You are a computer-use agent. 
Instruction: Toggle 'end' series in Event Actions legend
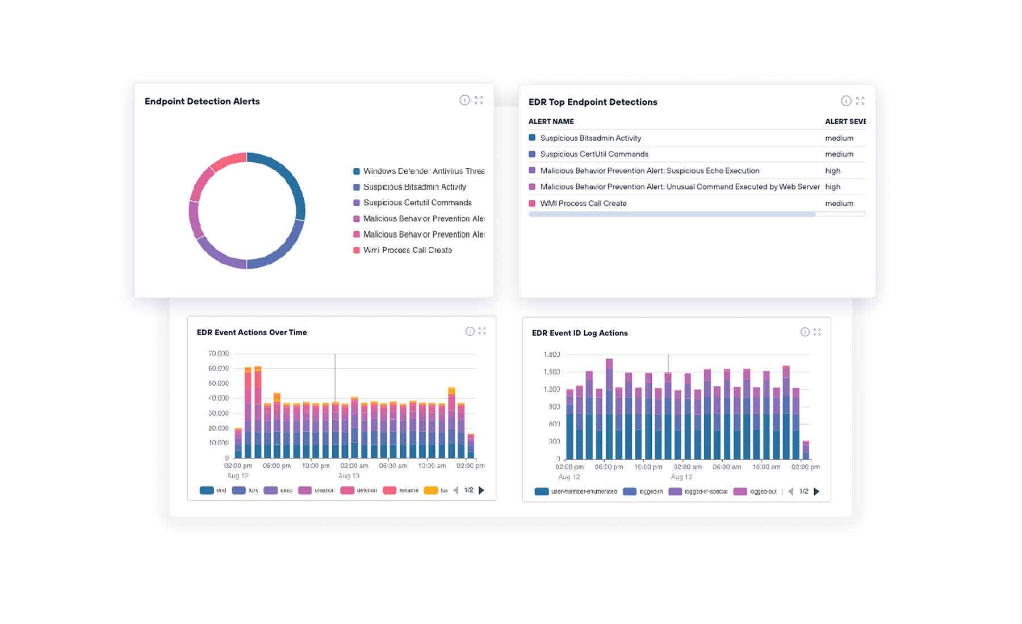[213, 490]
